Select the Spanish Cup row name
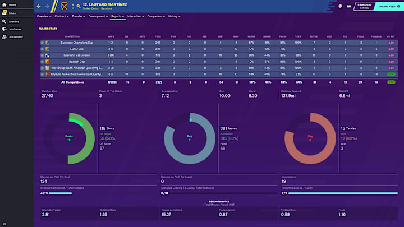Screen dimensions: 404x227 pyautogui.click(x=77, y=62)
